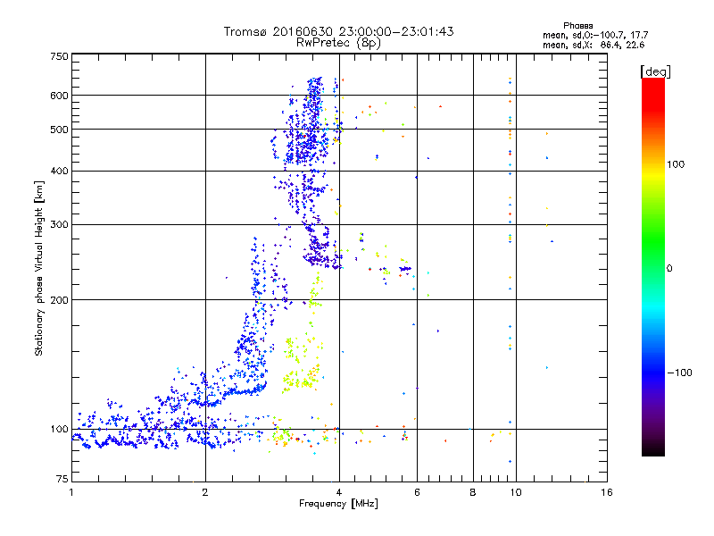
Task: Click the 'Phases' heading text
Action: point(577,26)
